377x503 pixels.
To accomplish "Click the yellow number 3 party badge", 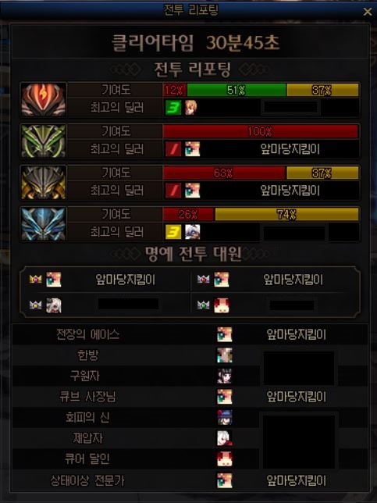I will (x=173, y=232).
